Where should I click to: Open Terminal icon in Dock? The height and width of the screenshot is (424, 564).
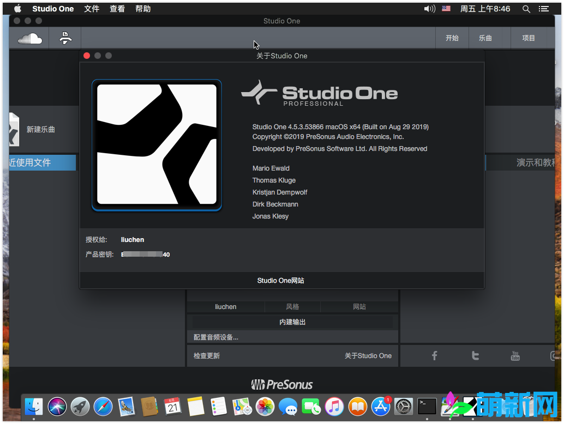pyautogui.click(x=427, y=407)
